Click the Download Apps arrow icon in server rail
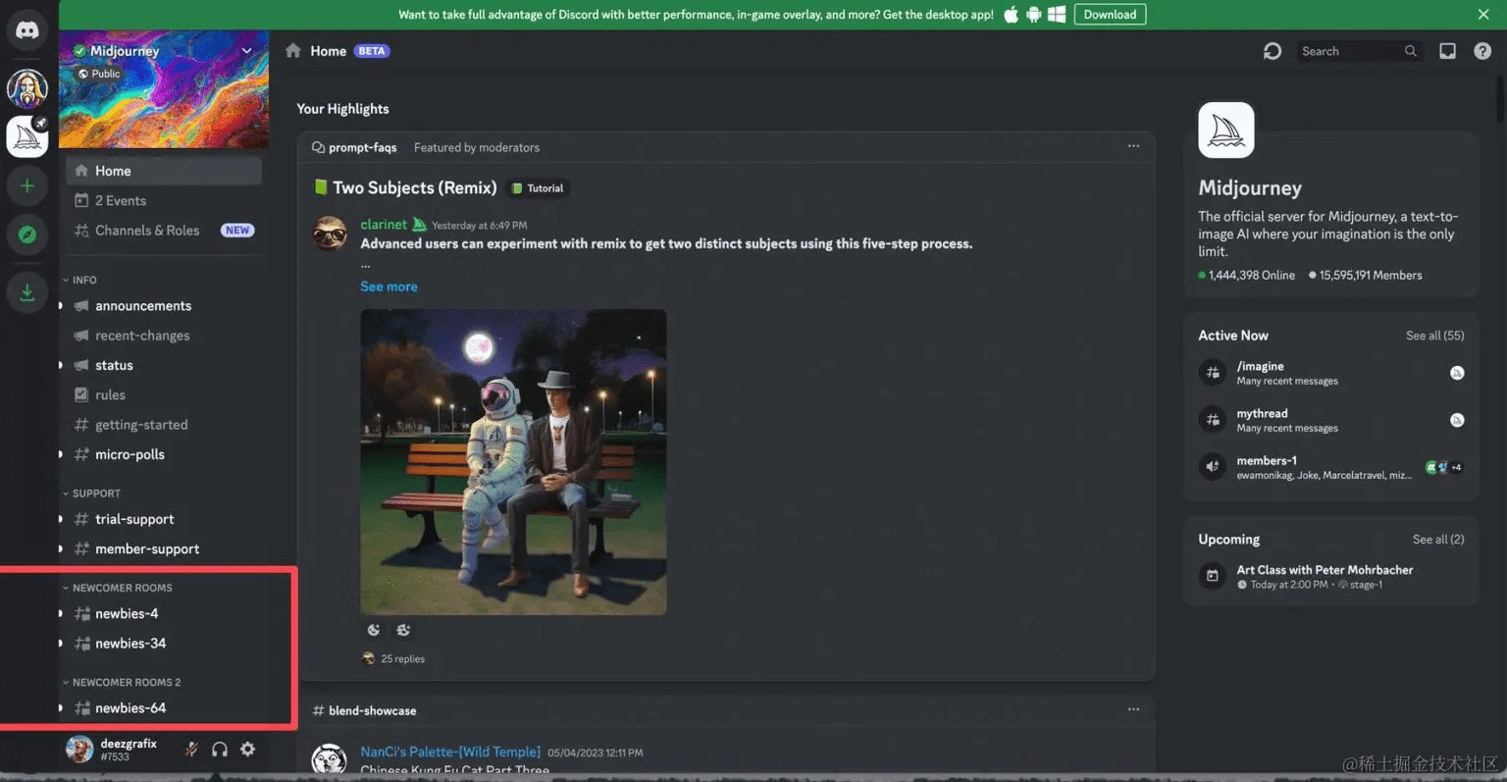Viewport: 1507px width, 782px height. tap(27, 292)
